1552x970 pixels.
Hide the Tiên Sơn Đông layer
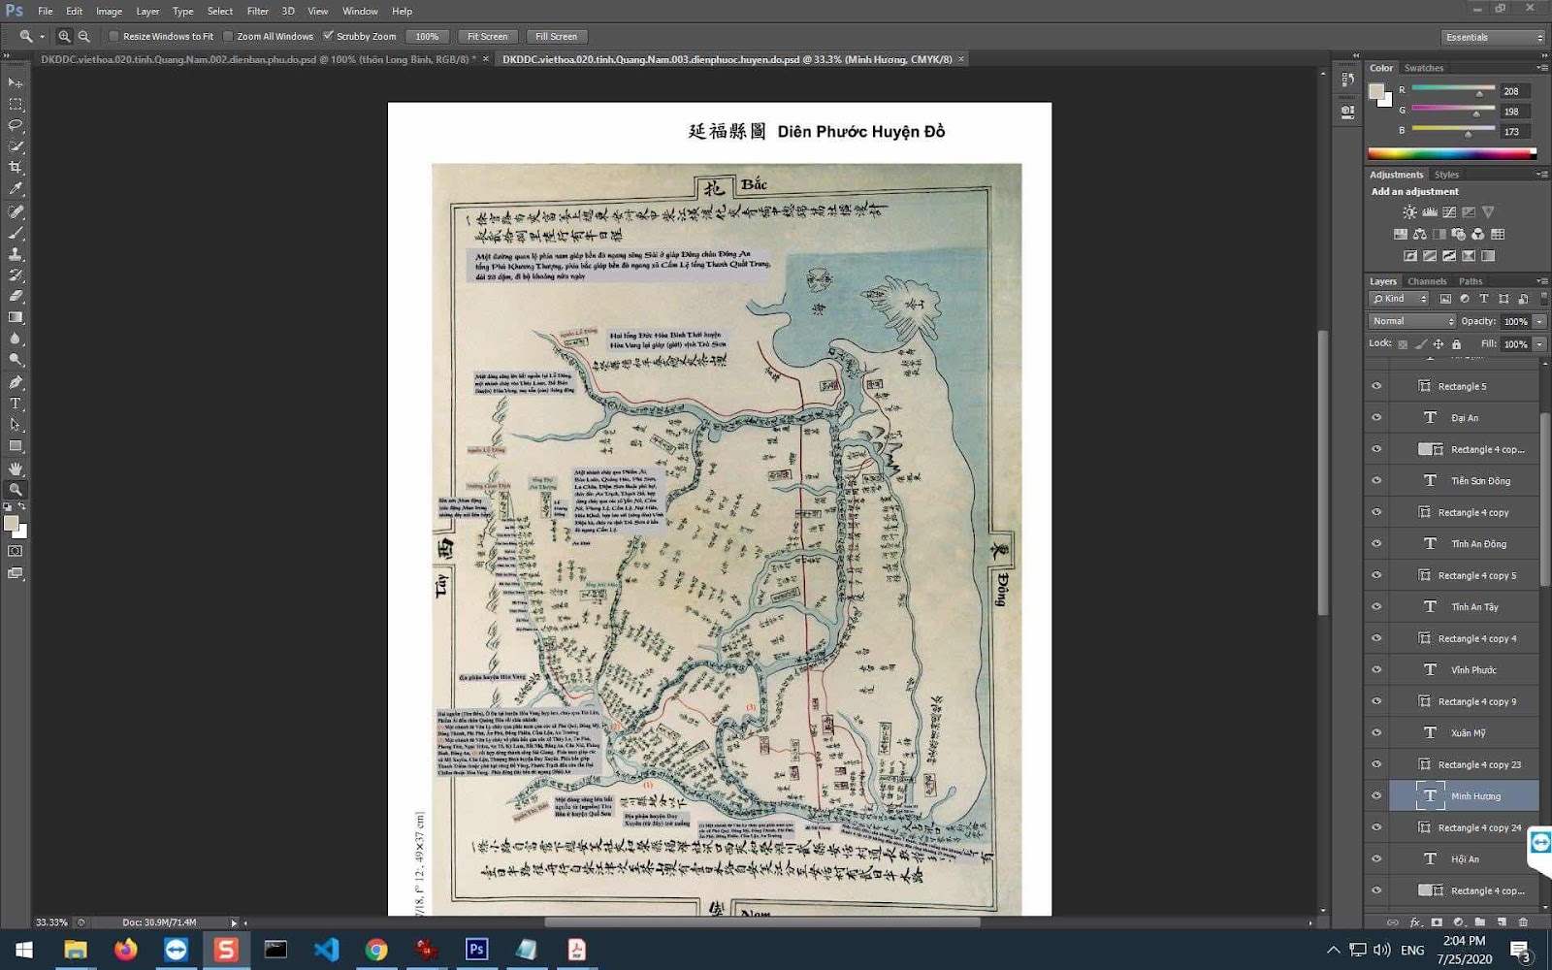(1376, 480)
